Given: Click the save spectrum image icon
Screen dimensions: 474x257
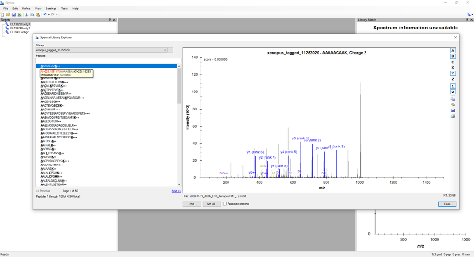Looking at the screenshot, I should pos(453,110).
